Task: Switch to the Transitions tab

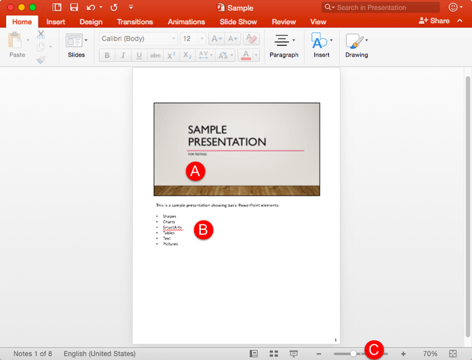Action: [x=135, y=22]
